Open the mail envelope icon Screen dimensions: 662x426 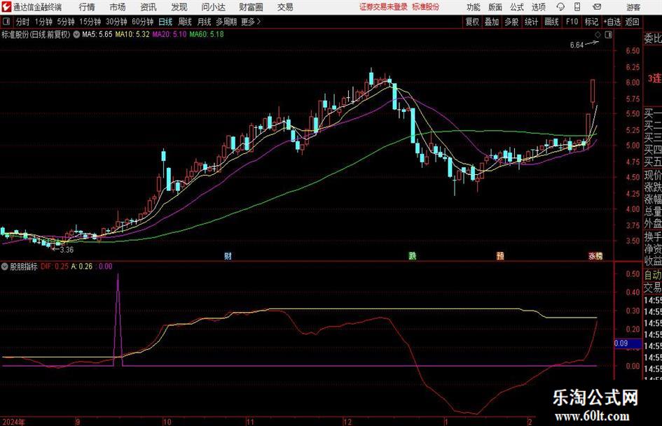[597, 7]
